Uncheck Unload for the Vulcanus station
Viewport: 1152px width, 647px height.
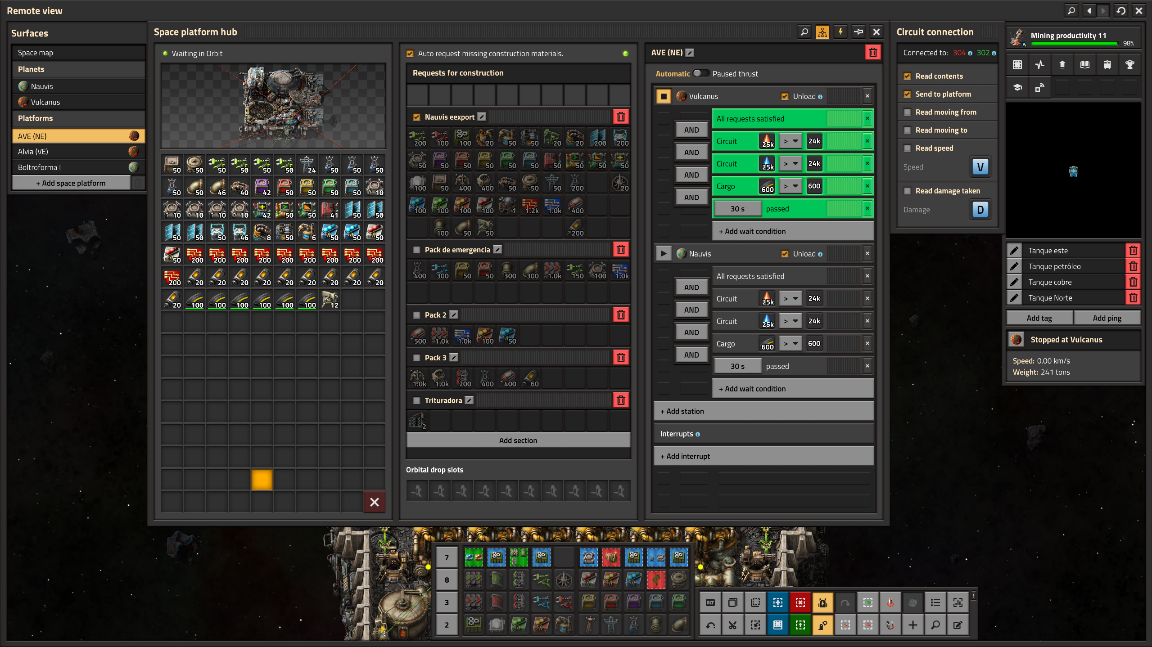pos(785,96)
